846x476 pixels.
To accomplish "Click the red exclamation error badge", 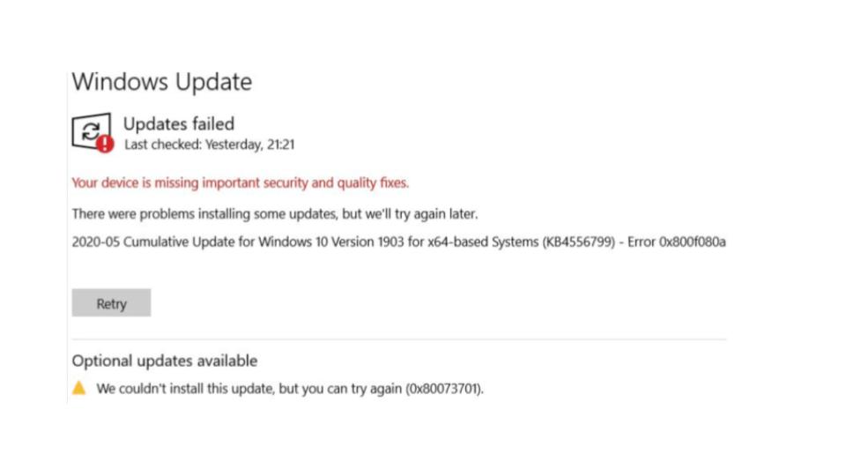I will (105, 144).
